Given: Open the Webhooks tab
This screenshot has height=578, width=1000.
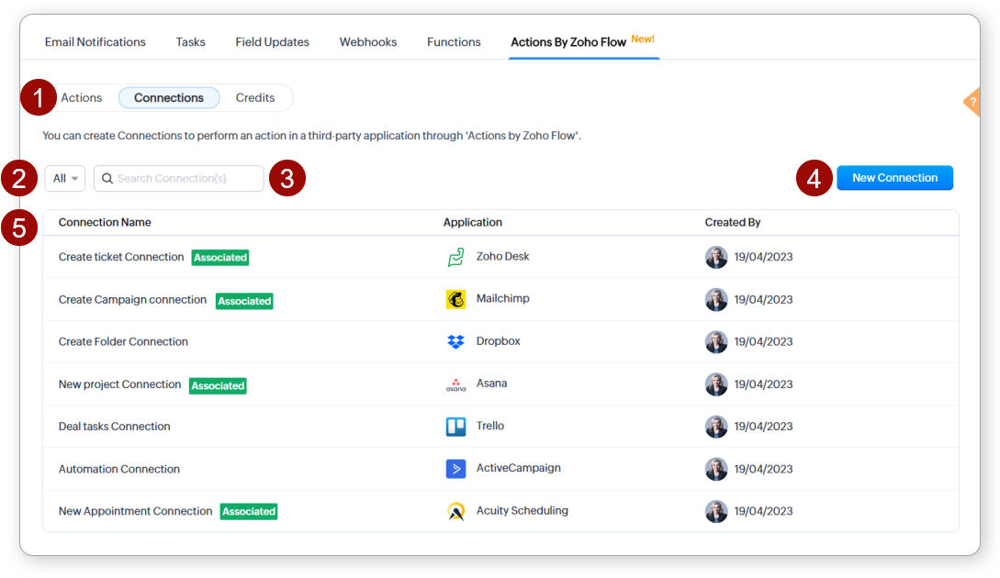Looking at the screenshot, I should [368, 42].
